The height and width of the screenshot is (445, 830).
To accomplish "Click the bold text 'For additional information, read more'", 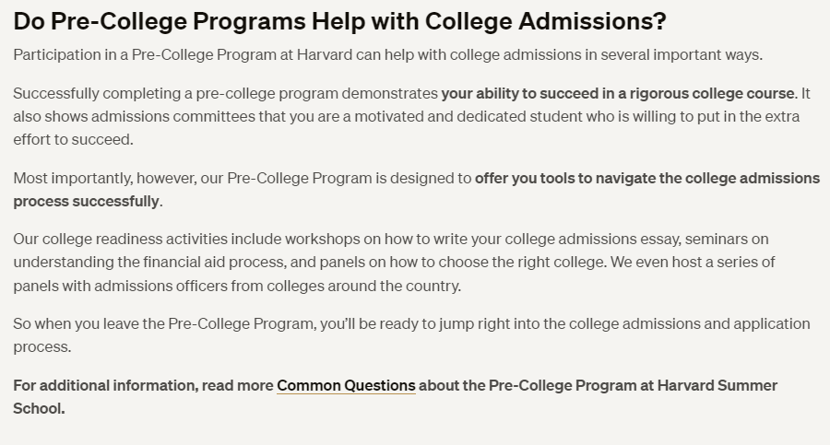I will coord(143,385).
